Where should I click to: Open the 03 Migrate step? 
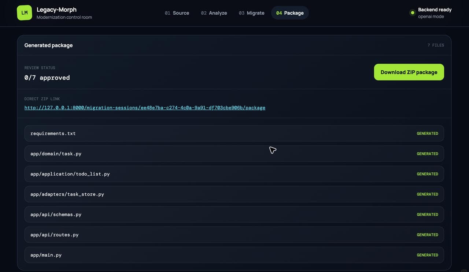pos(252,13)
